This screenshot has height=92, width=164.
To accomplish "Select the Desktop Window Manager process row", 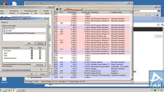I will [92, 27].
